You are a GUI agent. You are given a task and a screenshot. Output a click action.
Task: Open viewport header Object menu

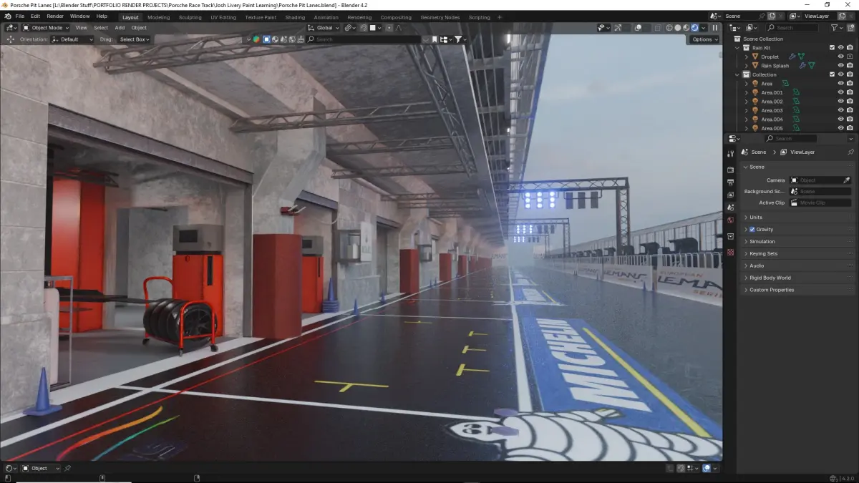coord(139,28)
